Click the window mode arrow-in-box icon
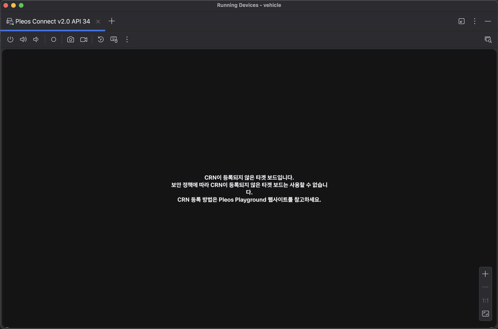Screen dimensions: 498x329 462,21
